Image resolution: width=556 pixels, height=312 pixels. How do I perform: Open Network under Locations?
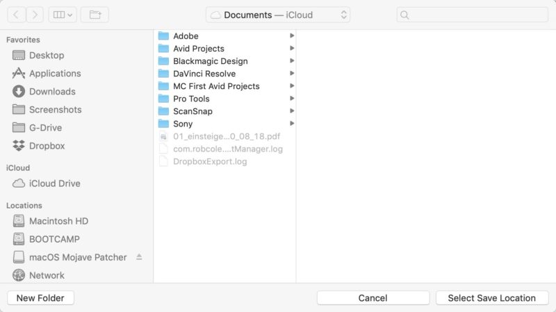[x=47, y=275]
